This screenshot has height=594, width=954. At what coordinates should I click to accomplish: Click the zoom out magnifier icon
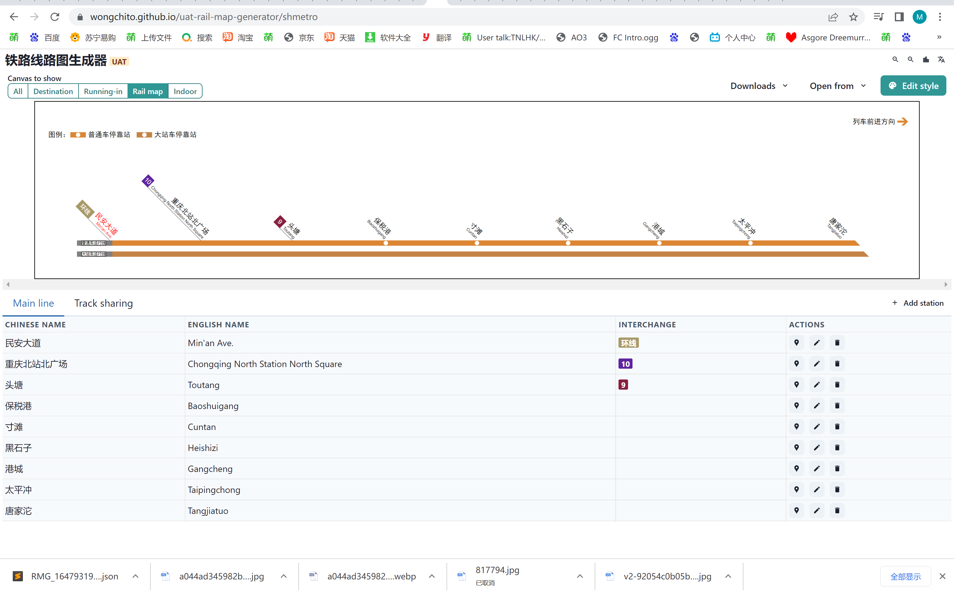click(x=910, y=59)
